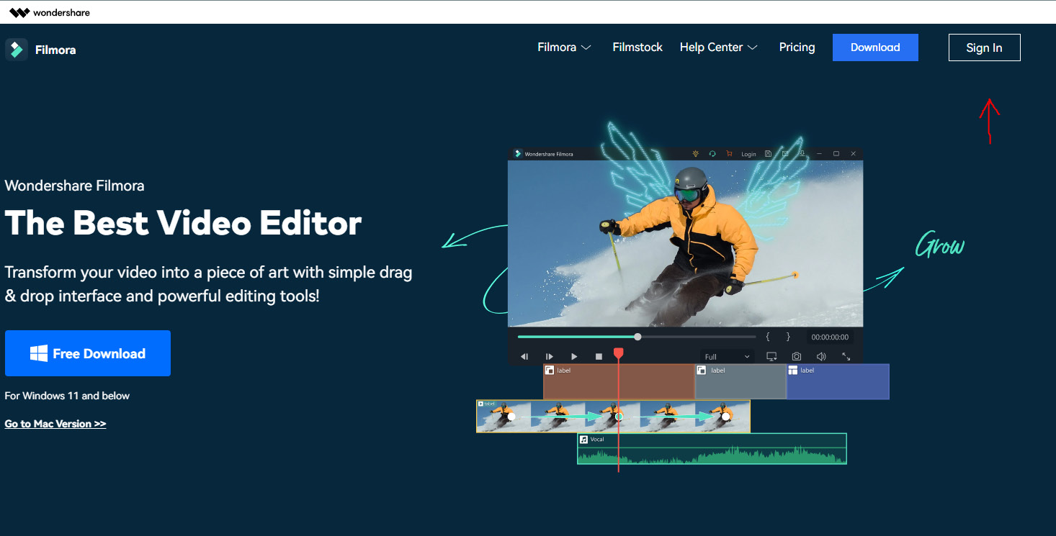Select the blue label clip on the timeline
Screen dimensions: 1056x536
838,381
